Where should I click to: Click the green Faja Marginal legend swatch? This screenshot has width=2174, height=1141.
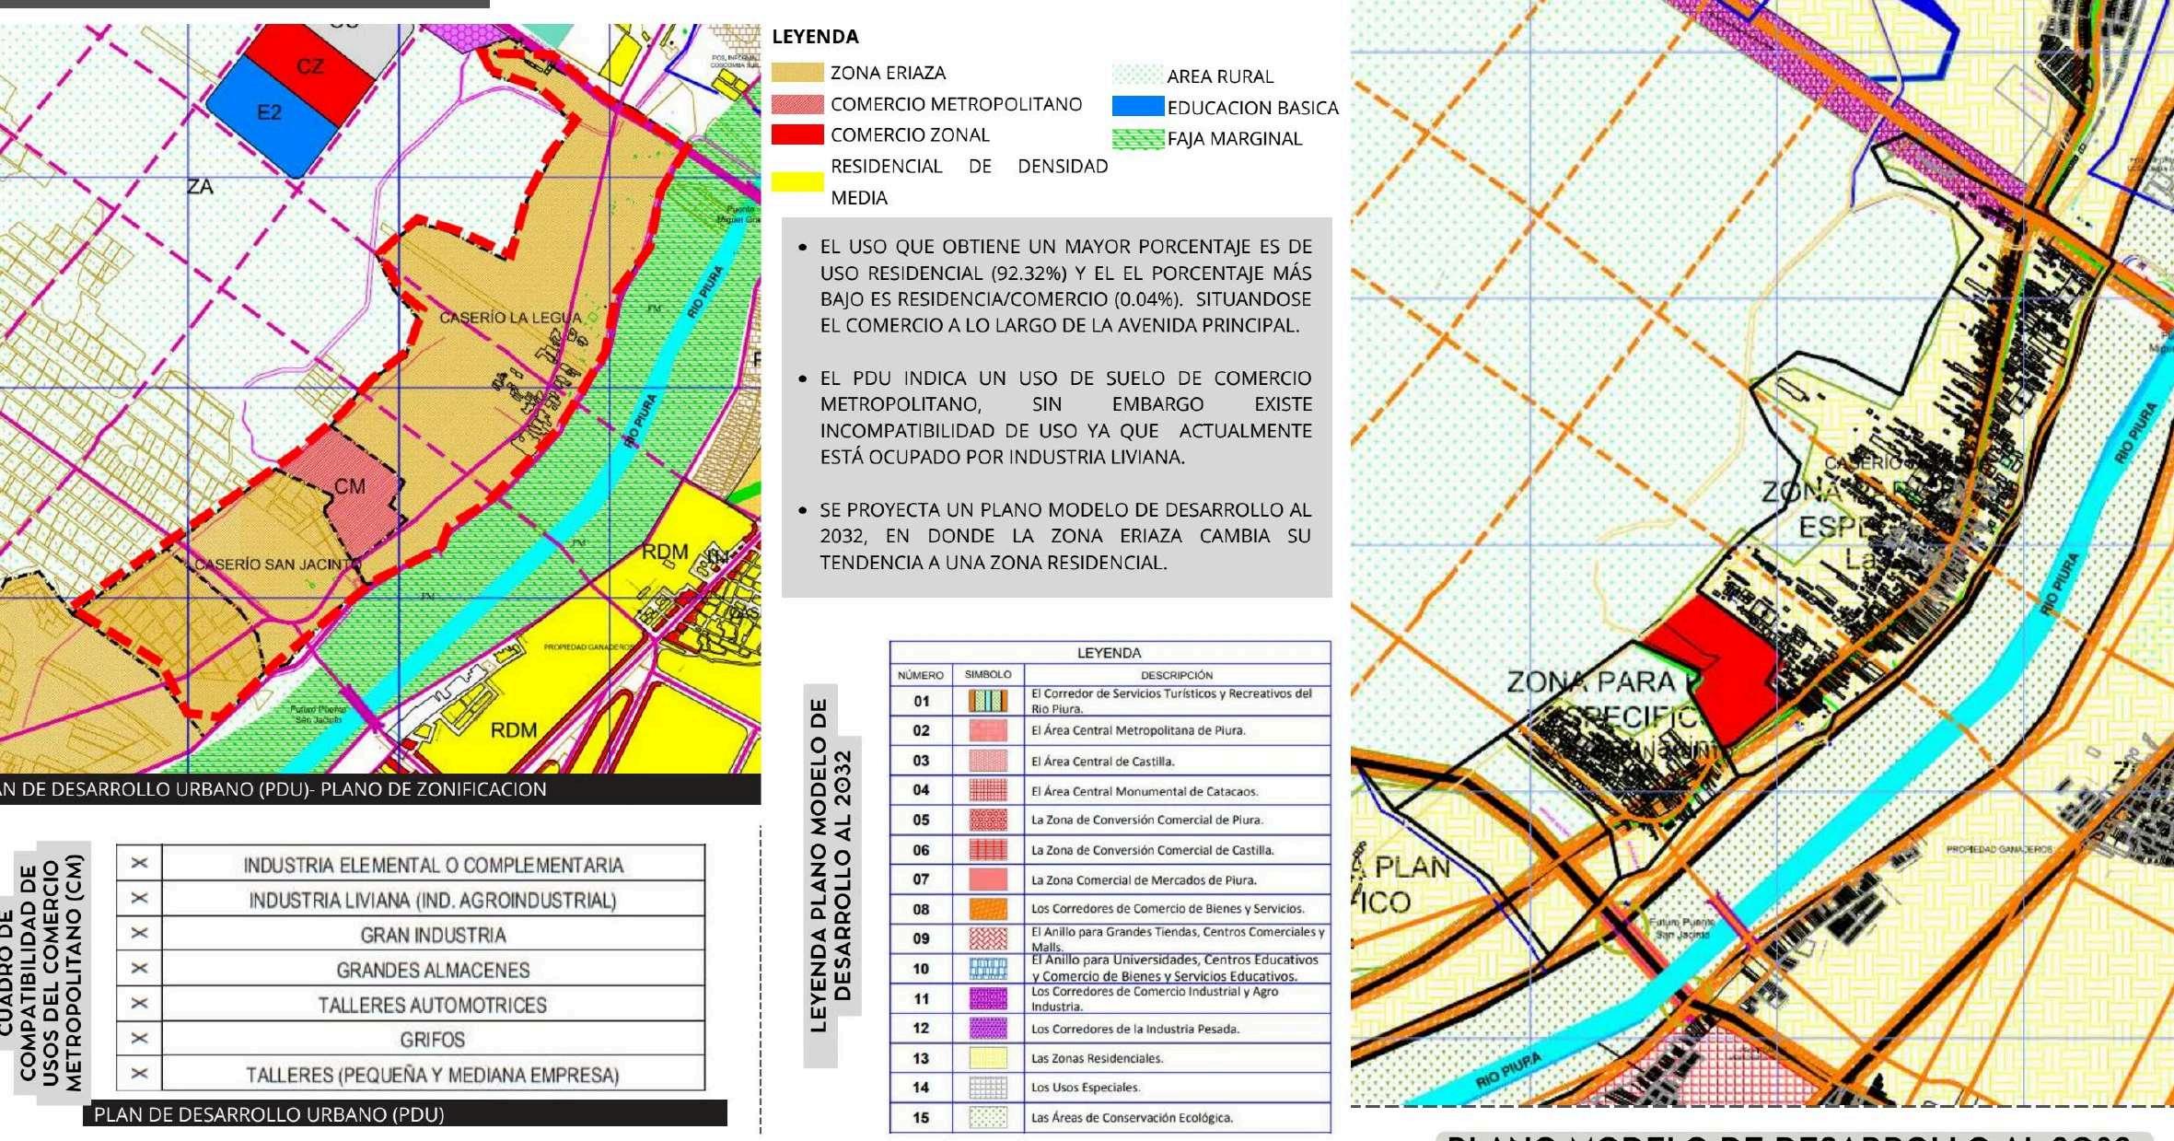pos(1138,138)
